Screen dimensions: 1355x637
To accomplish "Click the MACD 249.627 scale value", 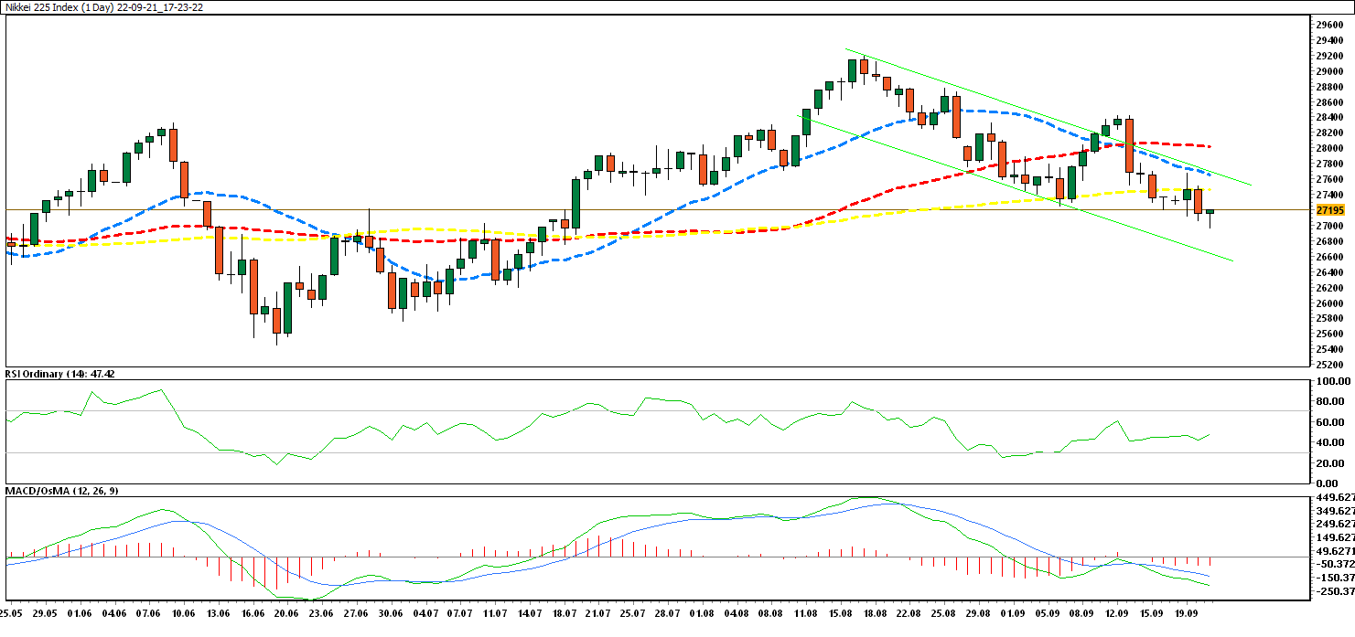I will [x=1335, y=525].
